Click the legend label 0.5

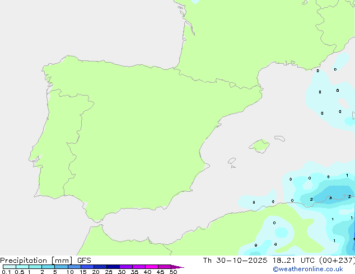pos(19,272)
